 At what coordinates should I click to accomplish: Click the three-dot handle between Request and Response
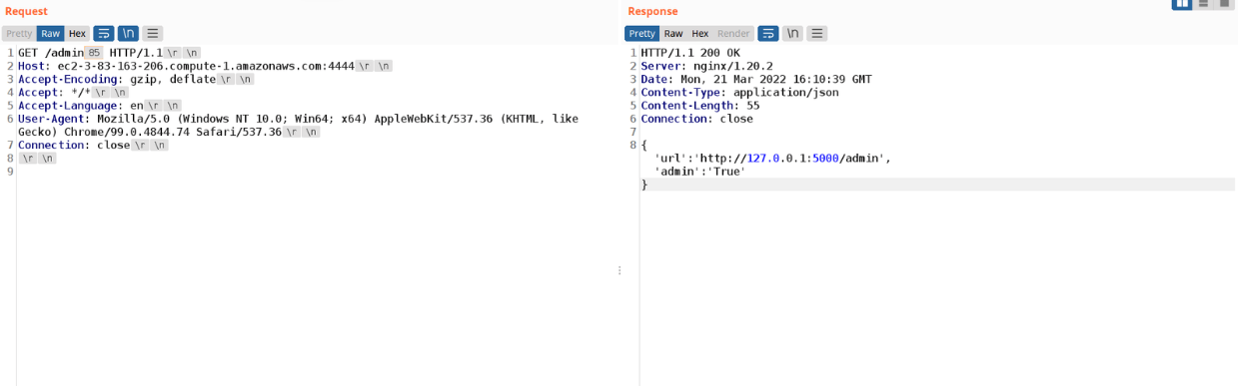[619, 270]
